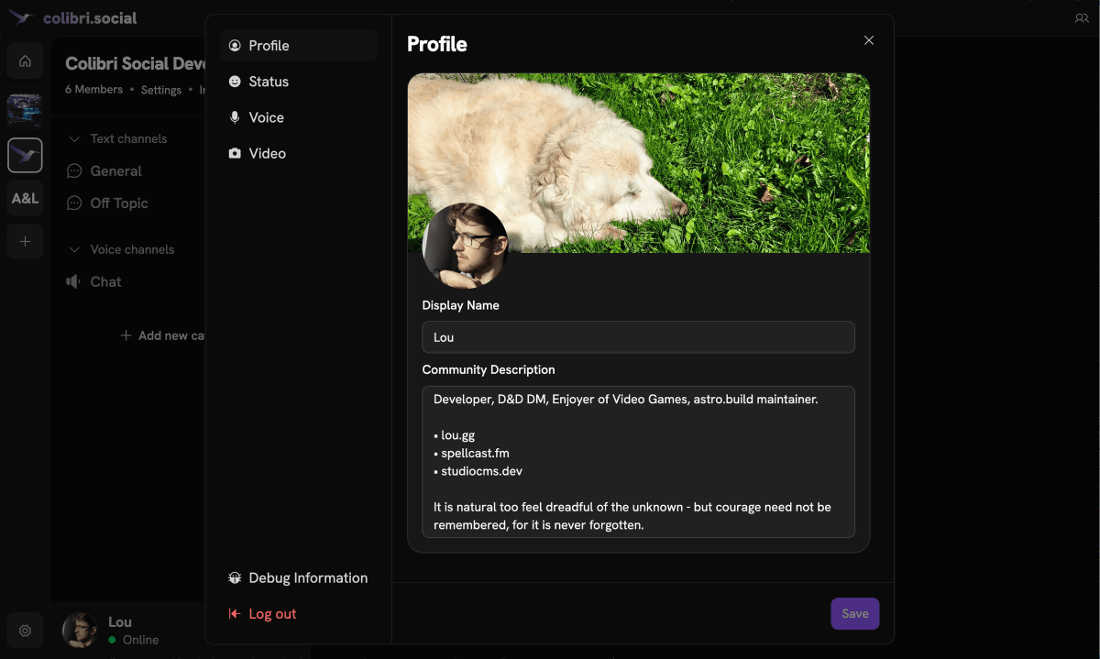Viewport: 1100px width, 659px height.
Task: Click the Display Name input field
Action: pos(638,337)
